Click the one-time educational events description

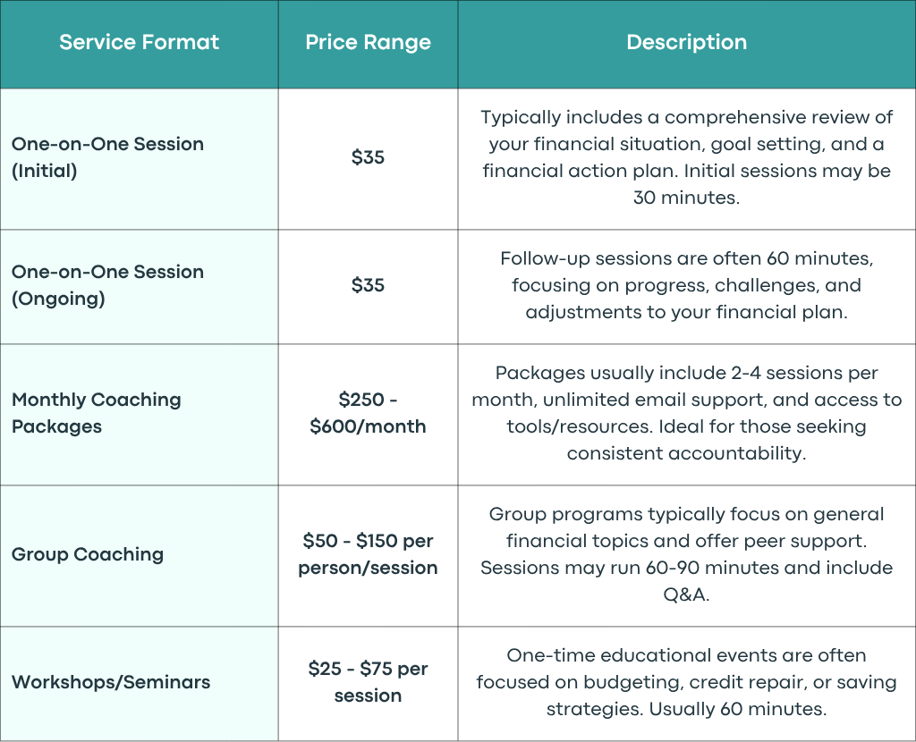click(686, 682)
